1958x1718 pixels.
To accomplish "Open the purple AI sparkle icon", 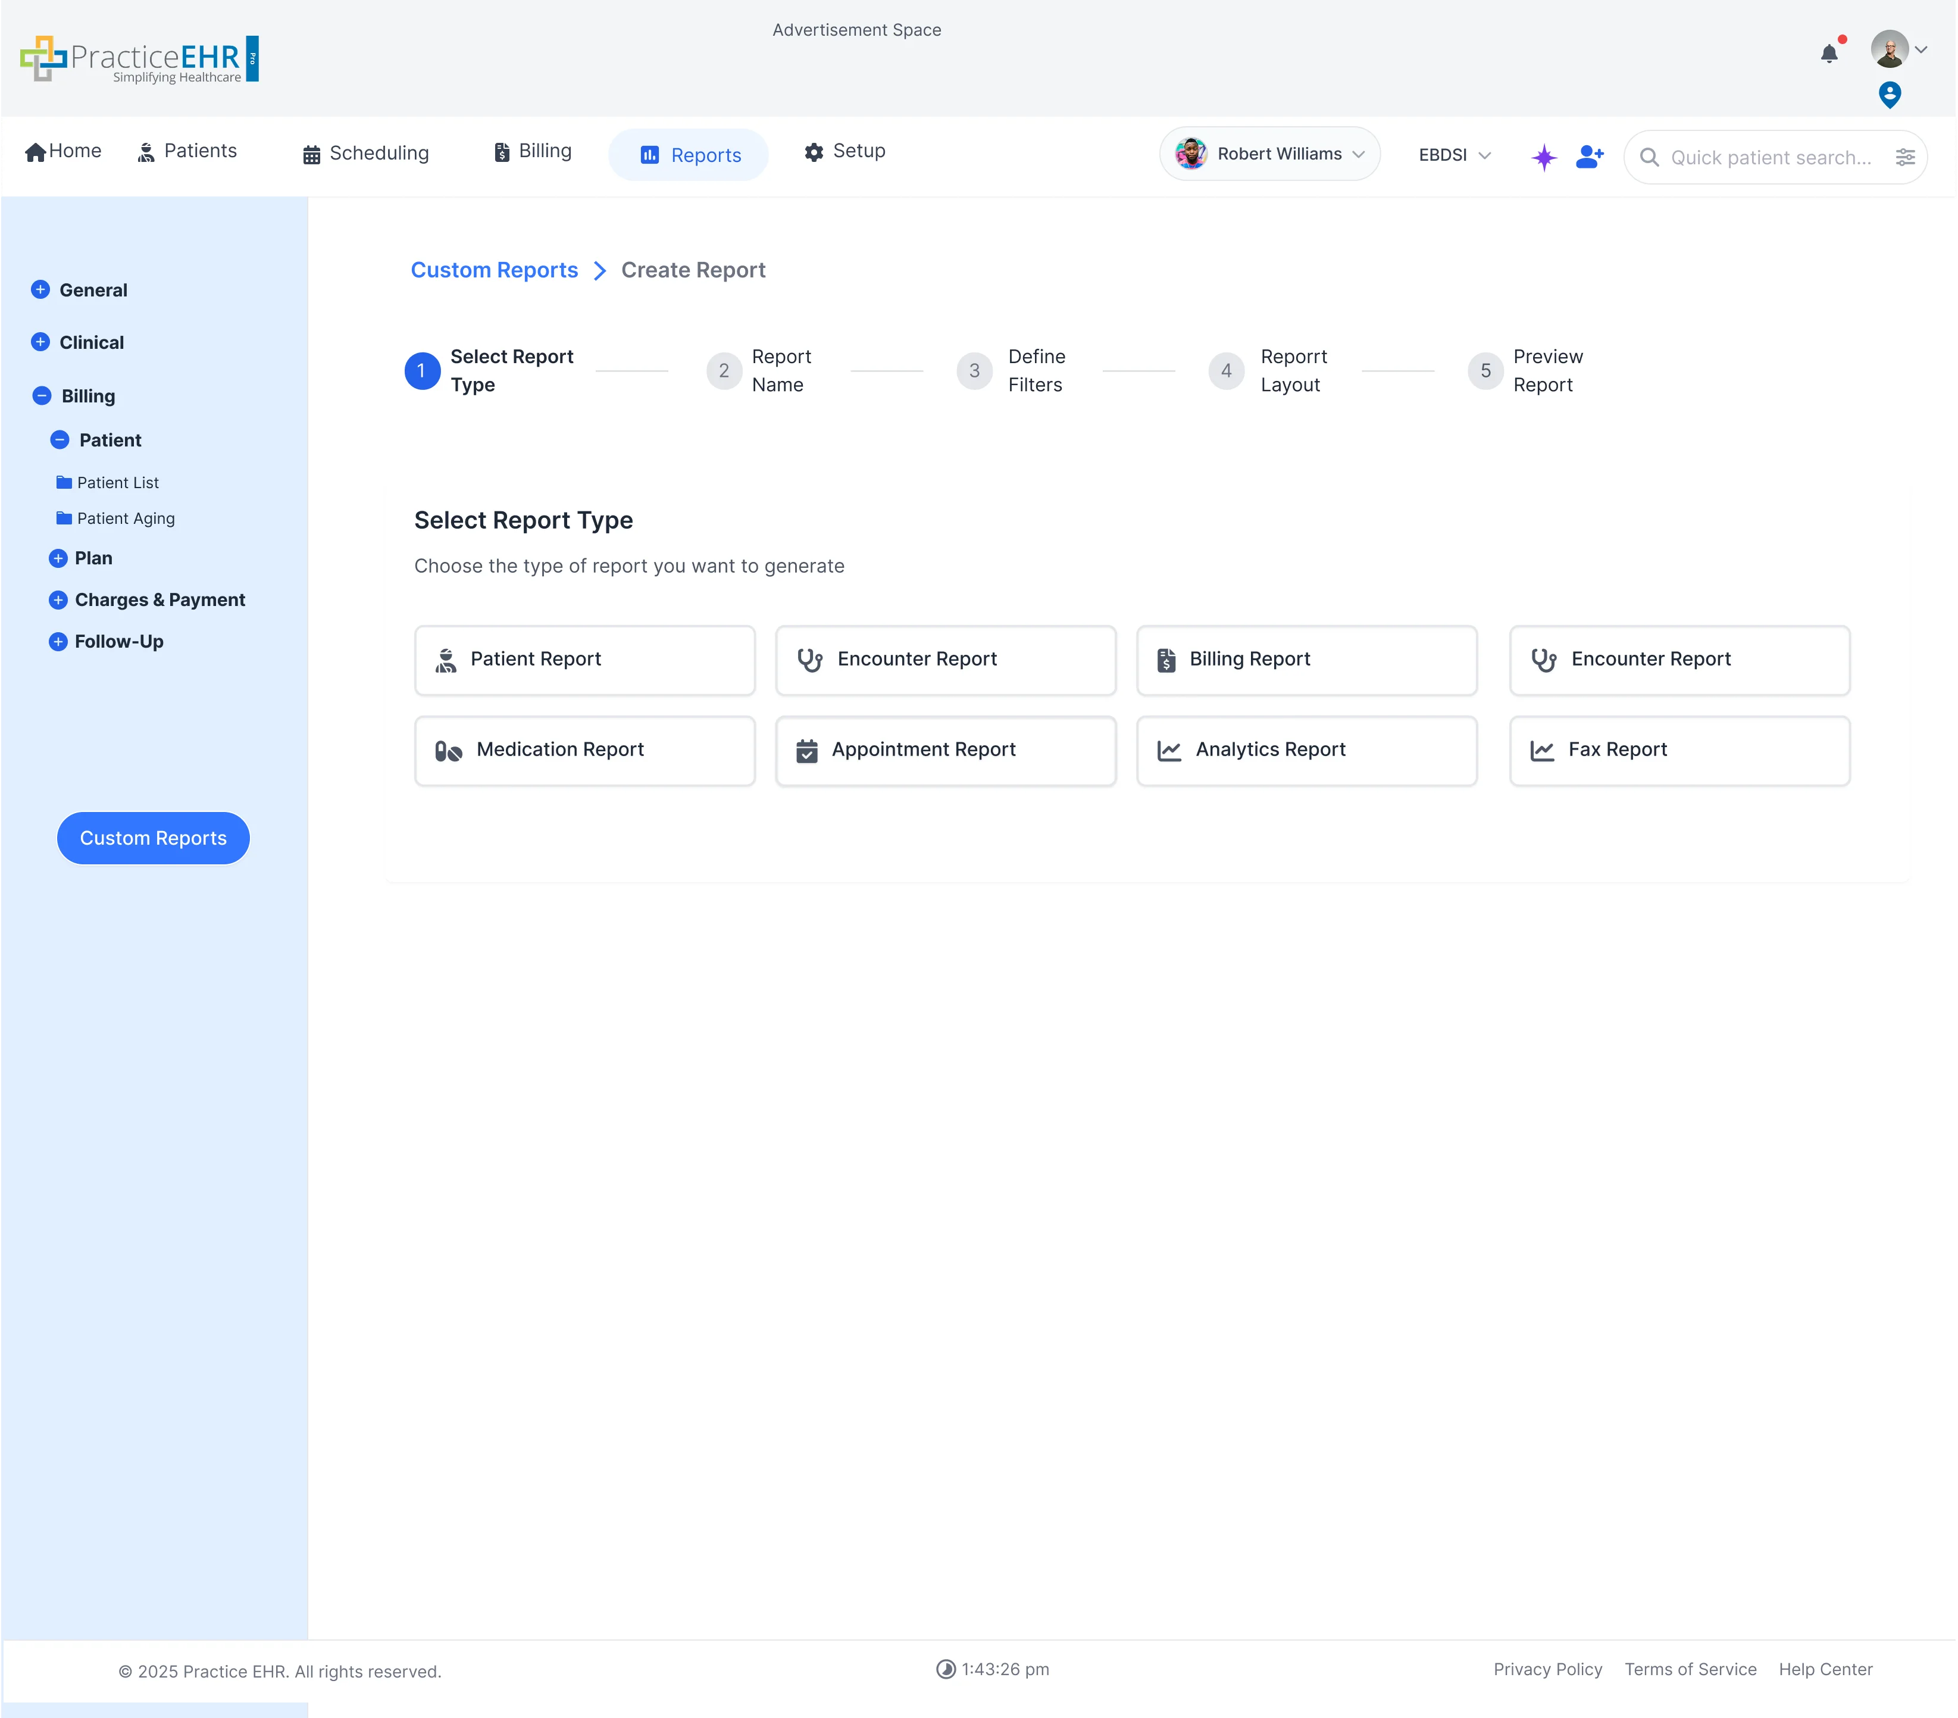I will point(1544,157).
